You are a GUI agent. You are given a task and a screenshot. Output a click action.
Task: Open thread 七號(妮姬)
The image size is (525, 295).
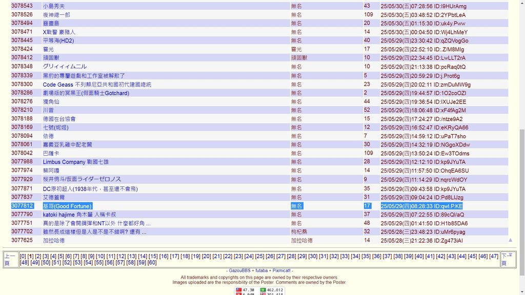[x=55, y=128]
